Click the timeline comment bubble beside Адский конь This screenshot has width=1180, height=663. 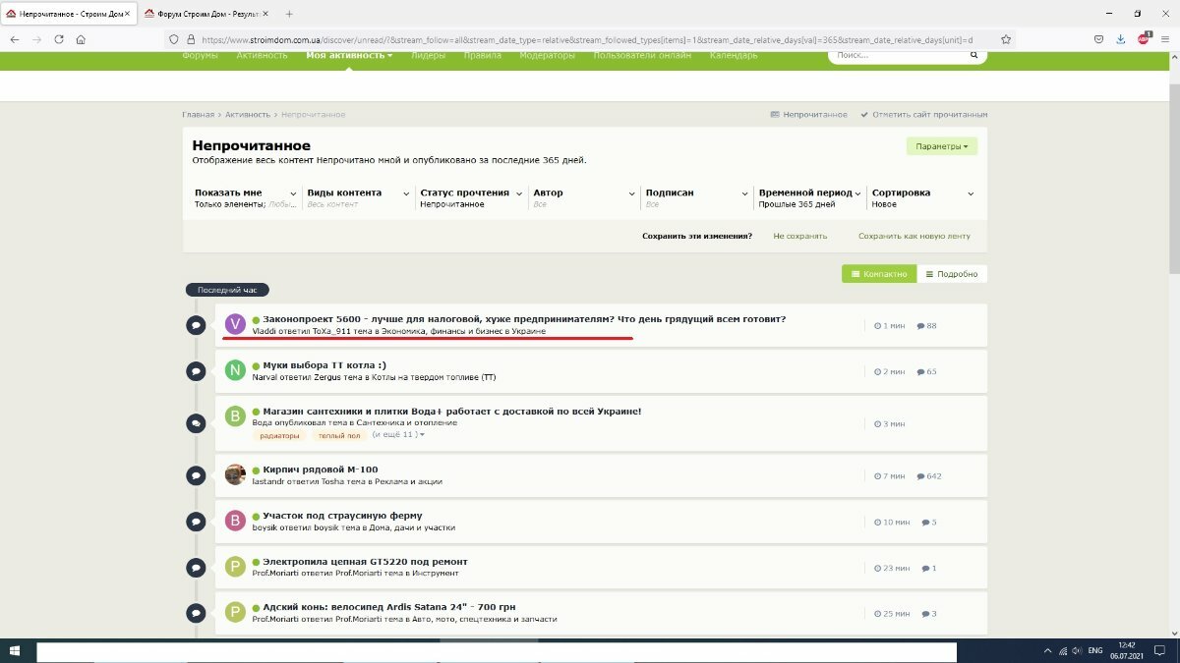pyautogui.click(x=196, y=614)
